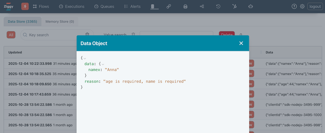Click the chain link icon in navbar
The width and height of the screenshot is (325, 133).
(169, 6)
